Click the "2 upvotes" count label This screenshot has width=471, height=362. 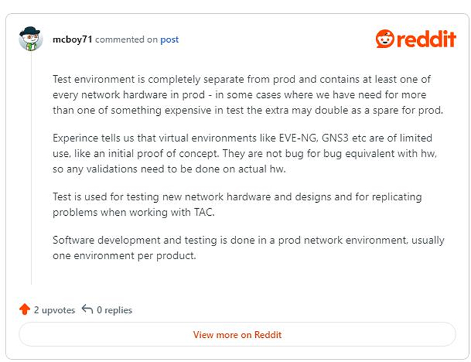pyautogui.click(x=55, y=310)
